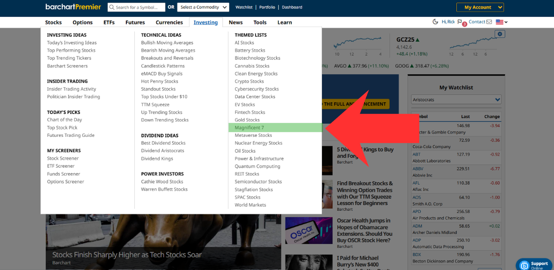
Task: Open Politician Insider Trading
Action: 73,97
